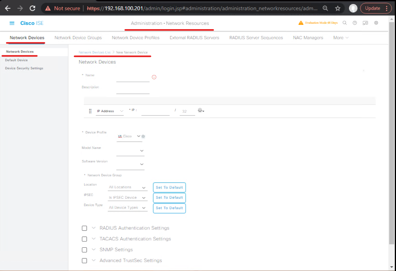Click the browser Update button
The height and width of the screenshot is (271, 396).
click(x=373, y=8)
